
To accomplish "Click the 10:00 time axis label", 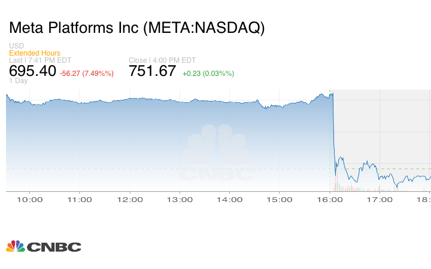I will pos(30,200).
